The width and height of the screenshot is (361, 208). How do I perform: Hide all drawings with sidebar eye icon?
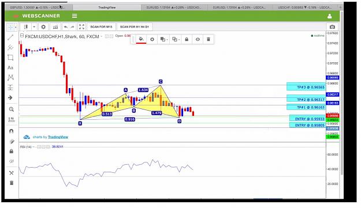coord(12,161)
